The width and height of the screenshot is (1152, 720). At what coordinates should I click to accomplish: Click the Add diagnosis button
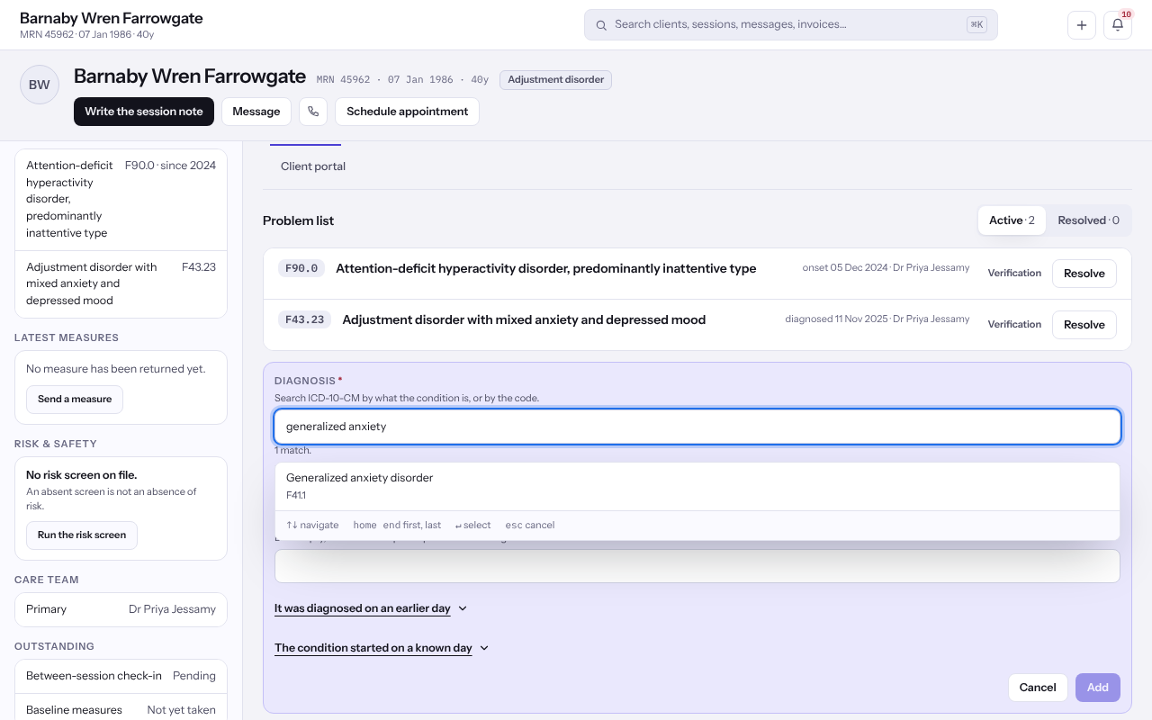1098,688
